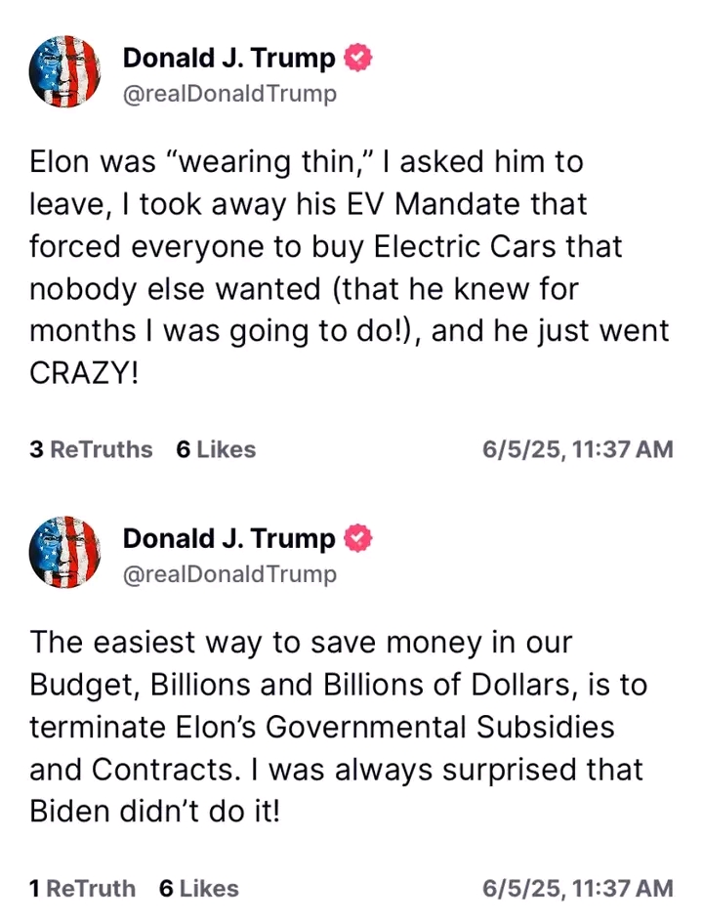Open profile avatar on the EV Mandate post
This screenshot has height=923, width=703.
coord(65,70)
